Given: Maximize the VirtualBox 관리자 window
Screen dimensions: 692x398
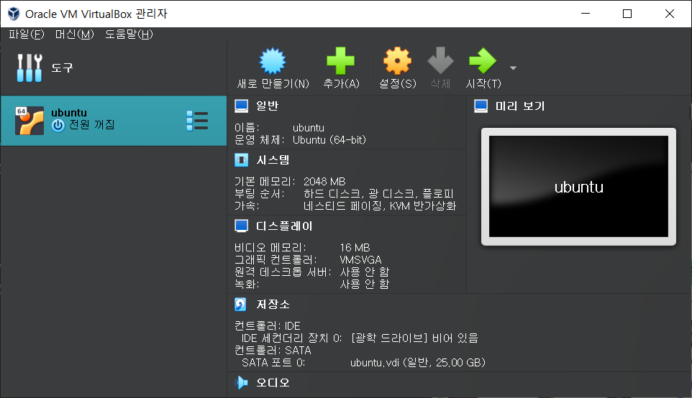Looking at the screenshot, I should tap(627, 14).
